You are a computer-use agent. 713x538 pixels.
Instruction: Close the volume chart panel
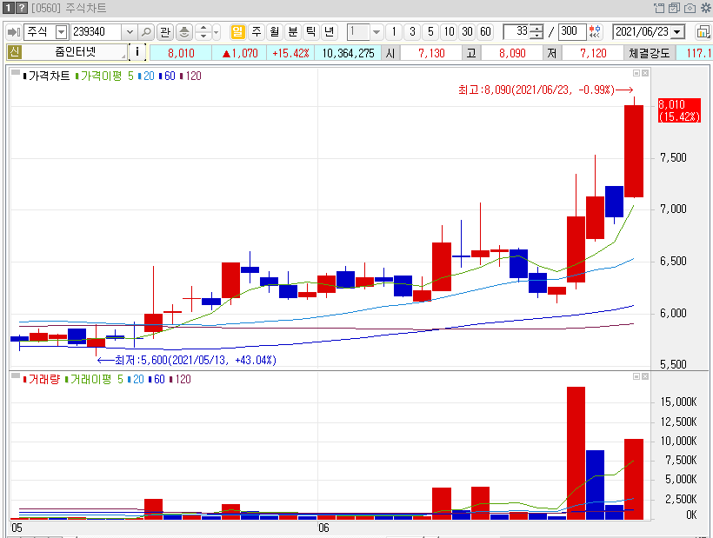[x=645, y=376]
